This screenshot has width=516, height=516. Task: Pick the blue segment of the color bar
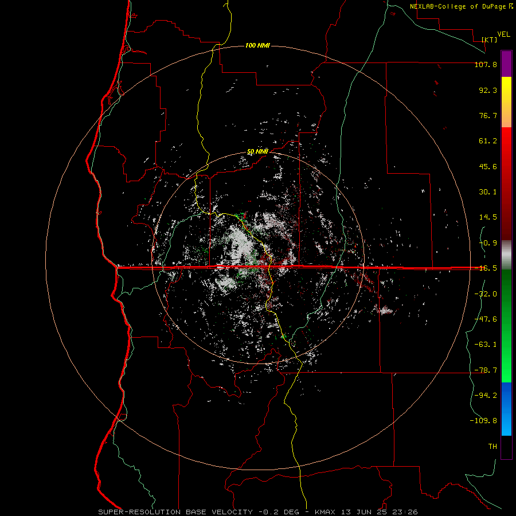click(506, 409)
